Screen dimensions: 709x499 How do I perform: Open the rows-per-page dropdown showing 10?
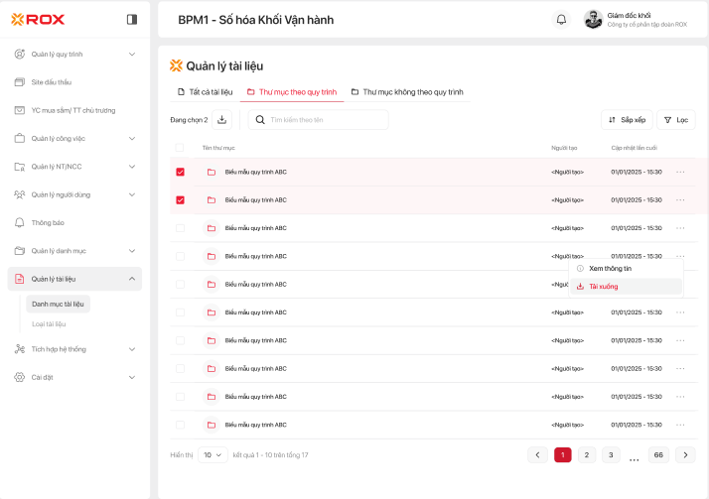[213, 454]
